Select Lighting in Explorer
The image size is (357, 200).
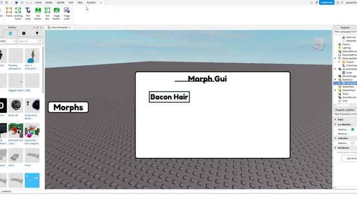346,48
